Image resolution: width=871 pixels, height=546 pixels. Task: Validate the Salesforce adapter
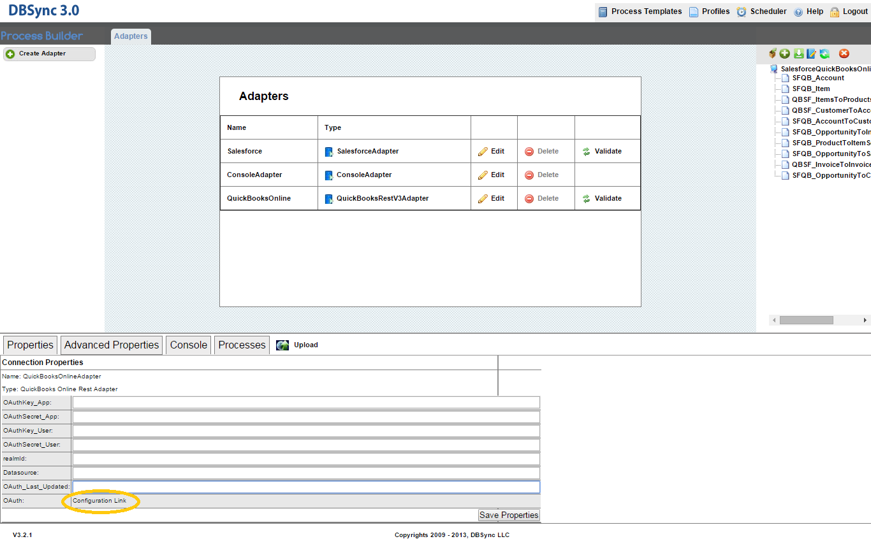pos(601,152)
